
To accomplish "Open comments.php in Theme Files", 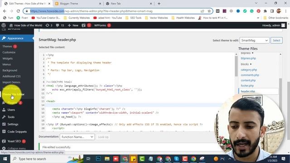I will pyautogui.click(x=250, y=75).
